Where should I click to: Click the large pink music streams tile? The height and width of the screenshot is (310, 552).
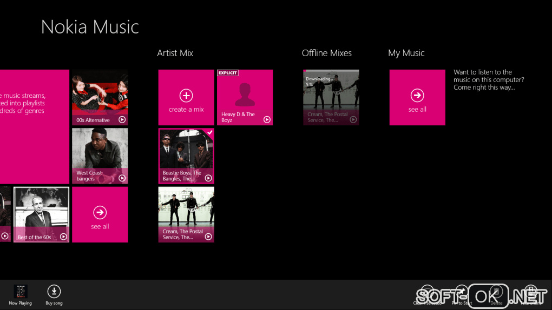tap(35, 126)
